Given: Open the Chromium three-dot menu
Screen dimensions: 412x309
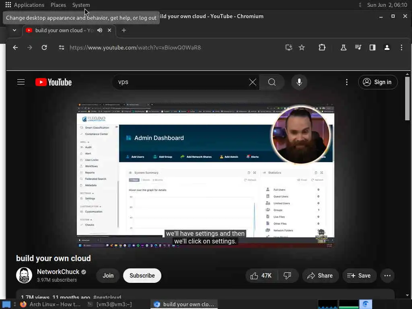Looking at the screenshot, I should click(401, 47).
